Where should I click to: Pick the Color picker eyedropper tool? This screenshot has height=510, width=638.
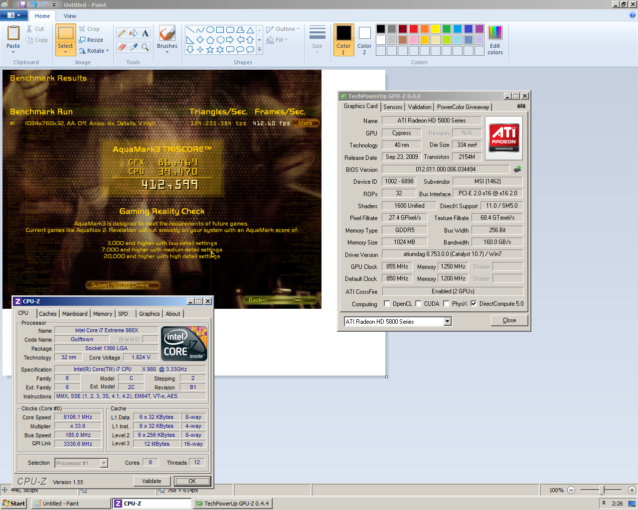pos(133,47)
